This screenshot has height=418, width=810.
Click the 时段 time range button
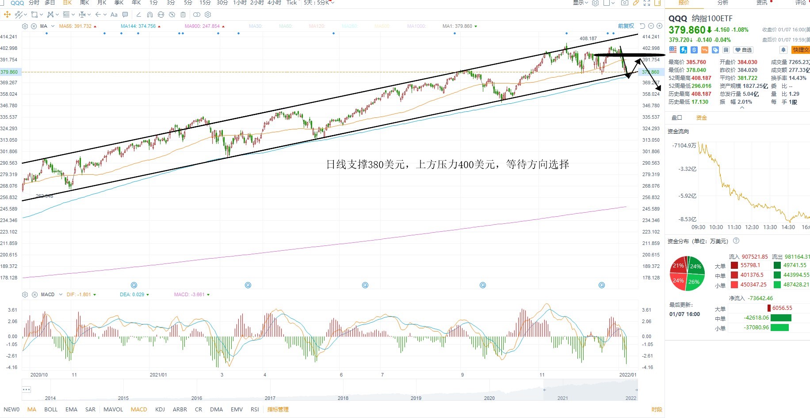657,410
